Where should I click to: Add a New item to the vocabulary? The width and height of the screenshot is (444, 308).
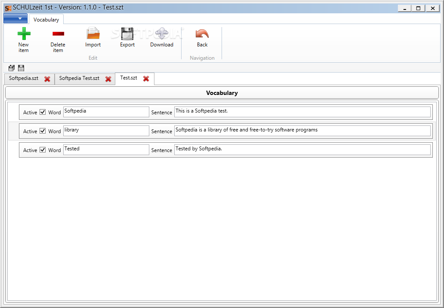(x=24, y=40)
